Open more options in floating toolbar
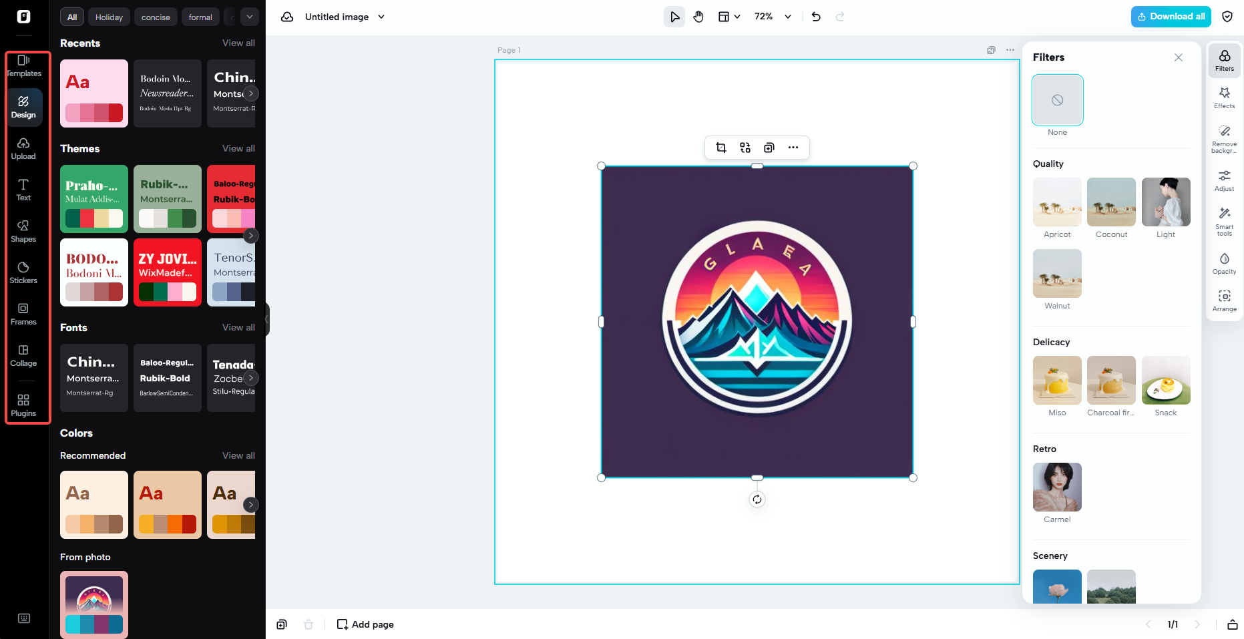Image resolution: width=1244 pixels, height=639 pixels. (793, 148)
